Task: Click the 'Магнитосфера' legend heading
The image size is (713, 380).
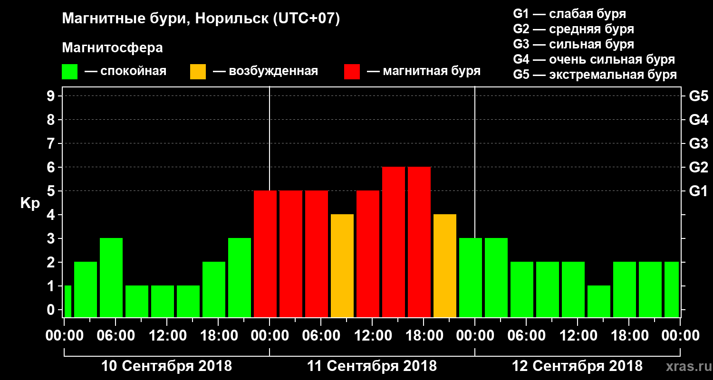Action: point(112,48)
